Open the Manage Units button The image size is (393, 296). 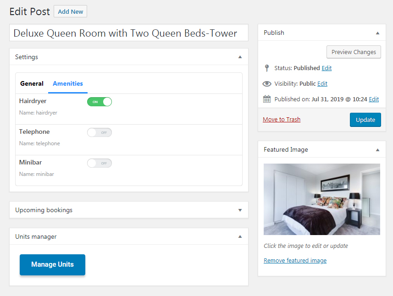click(x=52, y=265)
